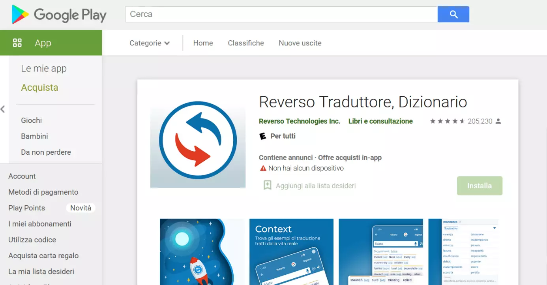Select Acquista in the sidebar

coord(39,88)
